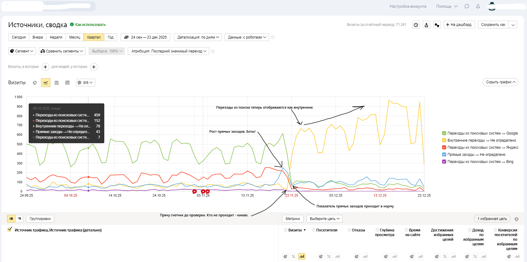
Task: Click the export report icon
Action: 426,25
